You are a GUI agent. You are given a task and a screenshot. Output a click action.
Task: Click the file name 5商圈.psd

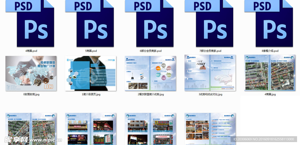pos(91,51)
